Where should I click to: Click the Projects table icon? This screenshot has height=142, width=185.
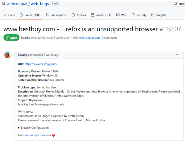click(x=92, y=15)
